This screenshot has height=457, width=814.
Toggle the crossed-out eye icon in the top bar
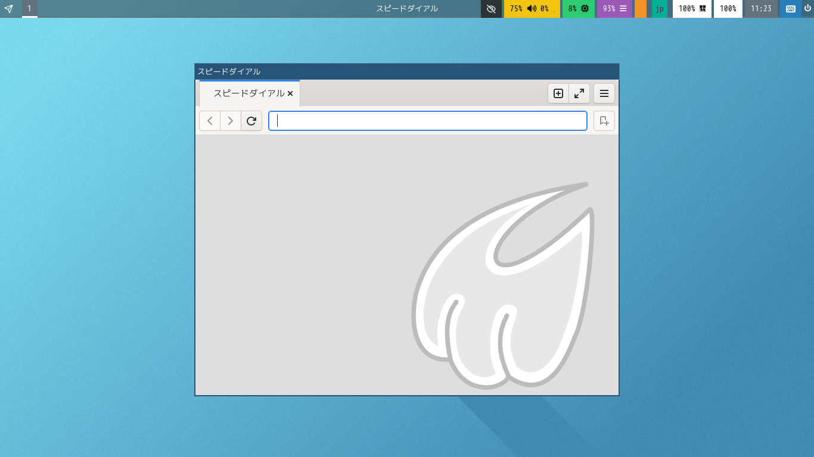coord(491,9)
